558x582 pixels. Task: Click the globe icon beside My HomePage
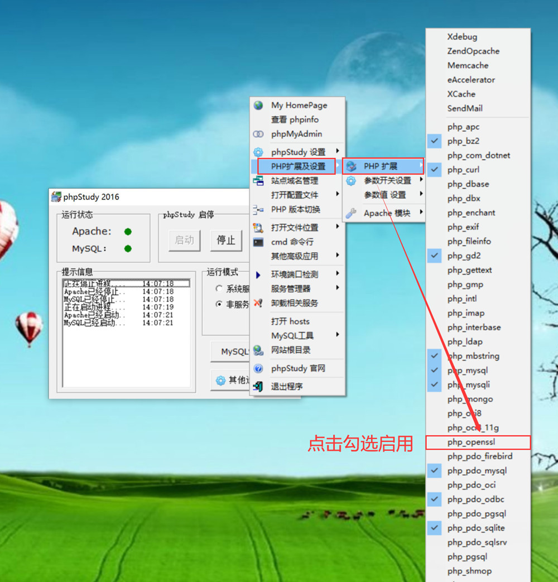pyautogui.click(x=258, y=105)
